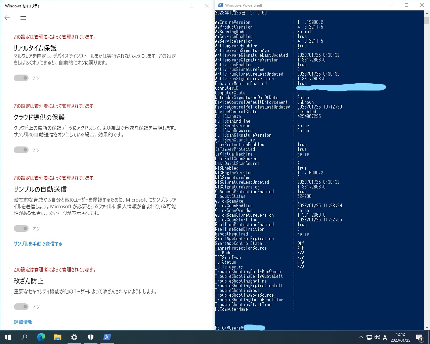Launch Microsoft Edge from the taskbar

click(41, 337)
